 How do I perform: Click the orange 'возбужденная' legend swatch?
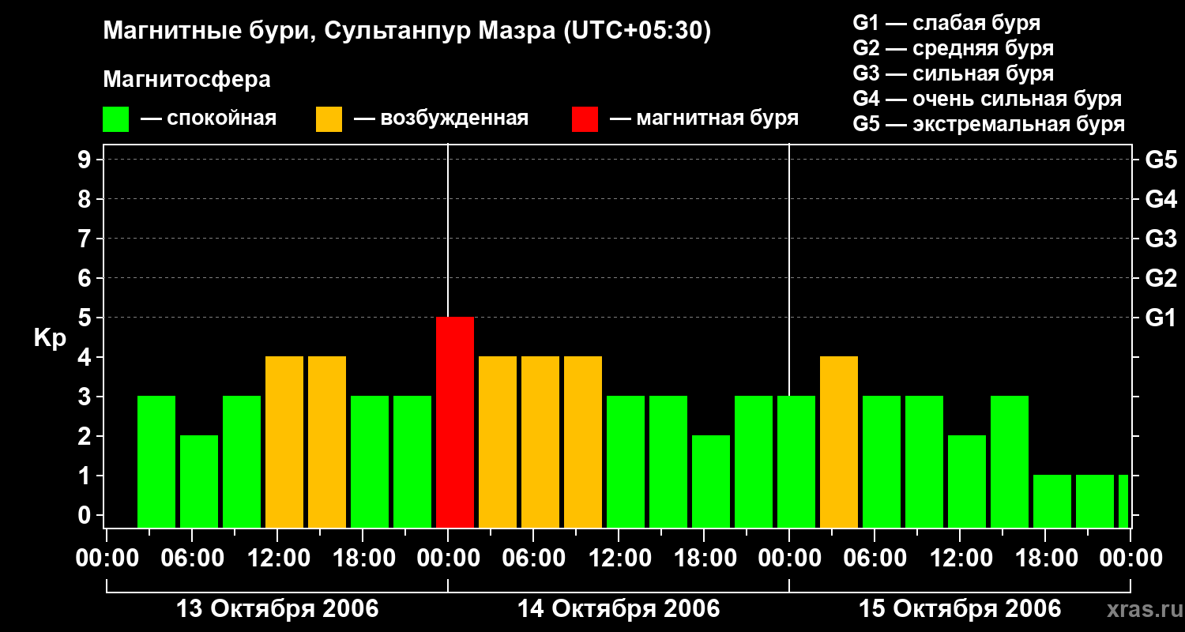329,119
